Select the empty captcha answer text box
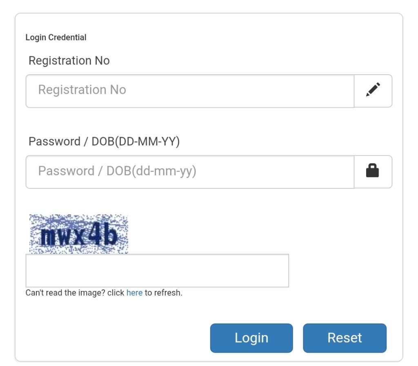418x366 pixels. tap(157, 271)
